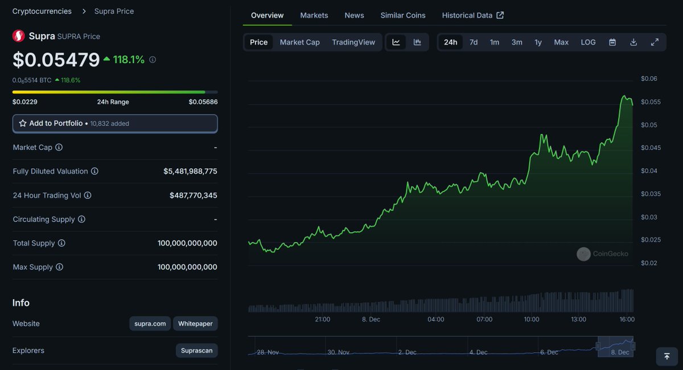The width and height of the screenshot is (683, 370).
Task: Select the 24h time range
Action: [450, 42]
